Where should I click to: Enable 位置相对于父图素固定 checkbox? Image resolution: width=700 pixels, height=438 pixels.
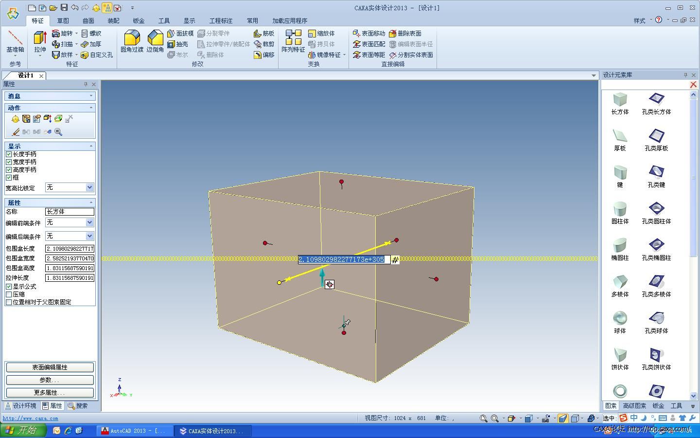(x=9, y=302)
